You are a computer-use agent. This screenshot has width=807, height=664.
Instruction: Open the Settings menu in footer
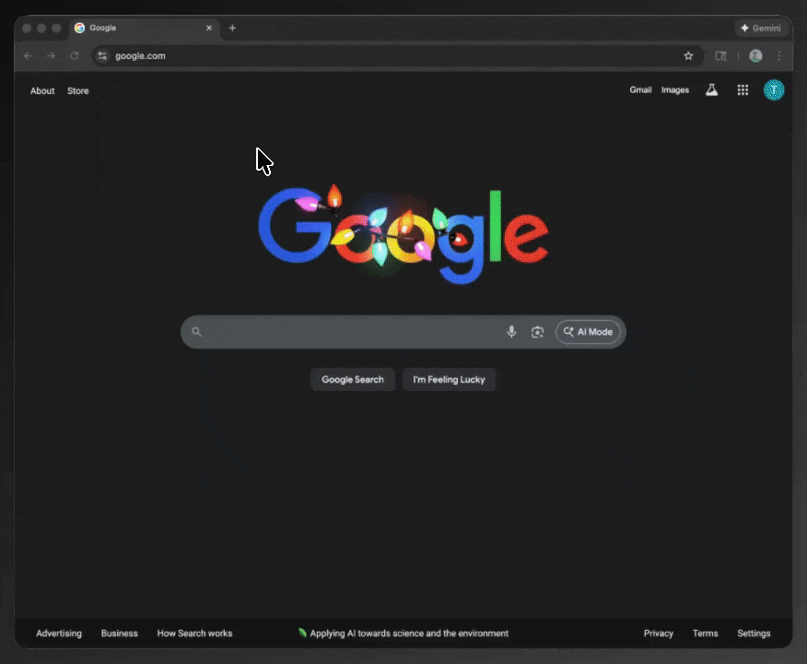[753, 634]
